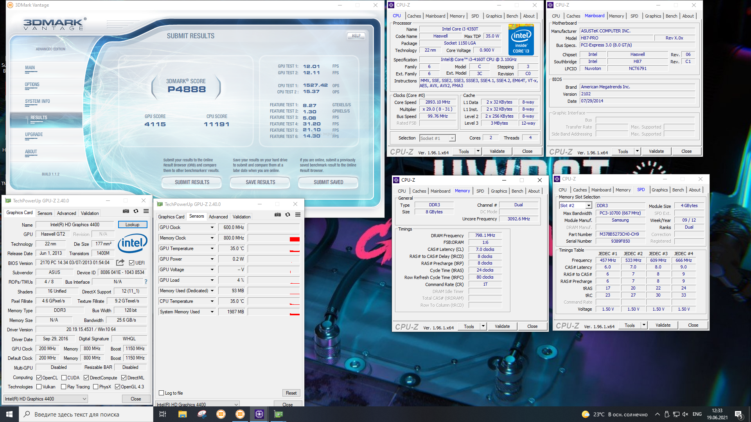Click the refresh icon in GPU-Z Sensors window
Viewport: 751px width, 422px height.
click(288, 215)
